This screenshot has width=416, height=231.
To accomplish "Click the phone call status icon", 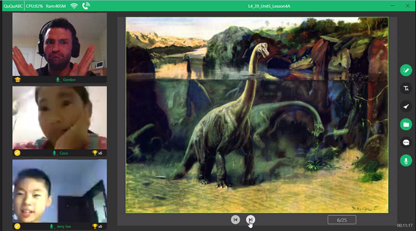I will pyautogui.click(x=86, y=6).
